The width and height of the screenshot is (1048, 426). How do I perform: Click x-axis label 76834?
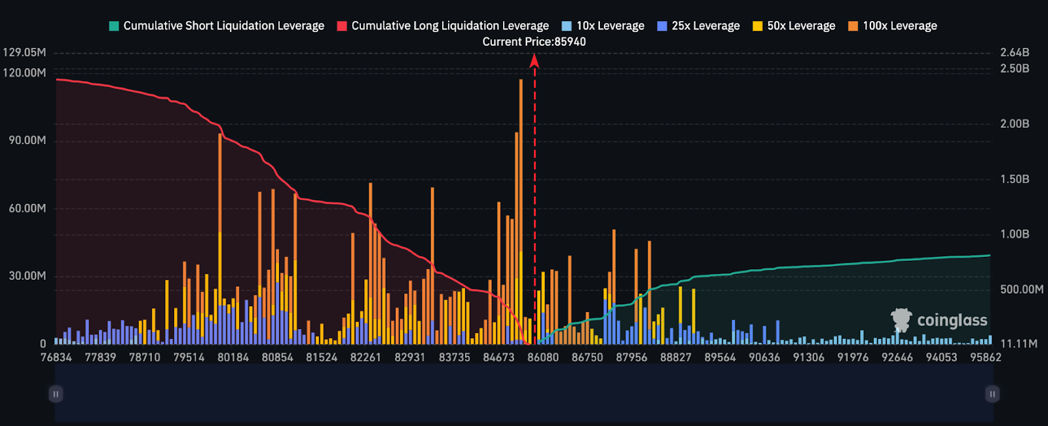point(56,357)
